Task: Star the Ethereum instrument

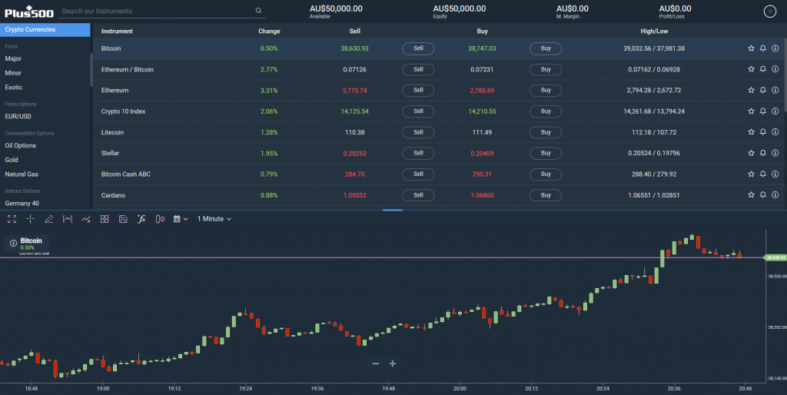Action: click(751, 91)
